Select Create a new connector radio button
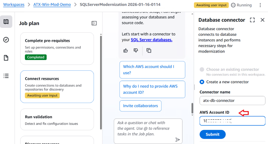Image resolution: width=268 pixels, height=144 pixels. point(202,82)
